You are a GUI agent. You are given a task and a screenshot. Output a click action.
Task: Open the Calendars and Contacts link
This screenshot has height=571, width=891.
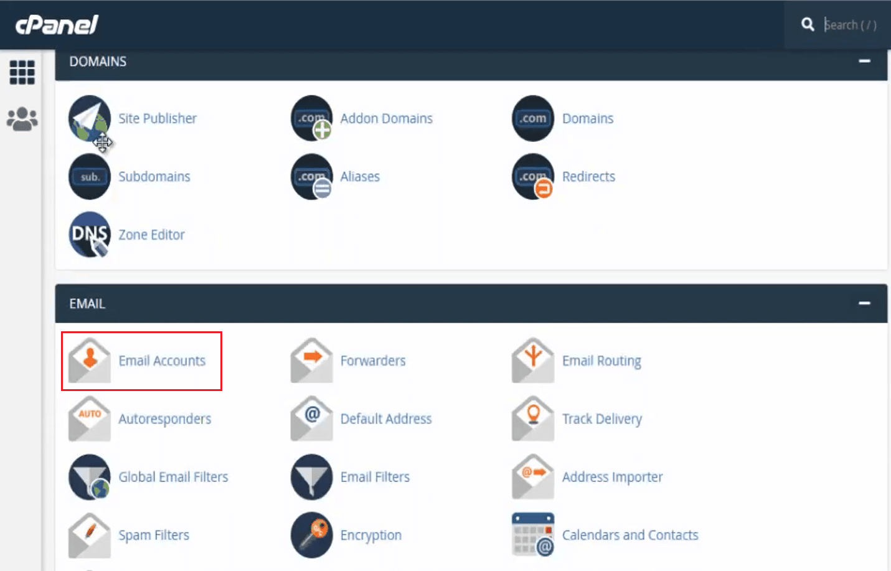click(630, 535)
